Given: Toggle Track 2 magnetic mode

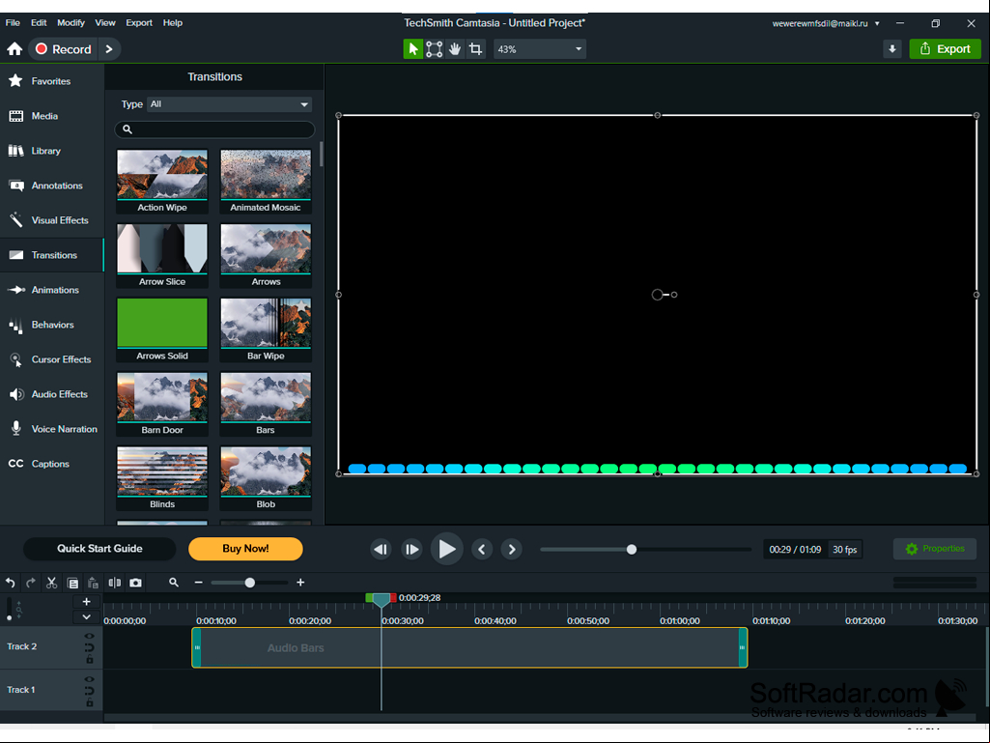Looking at the screenshot, I should click(x=90, y=647).
